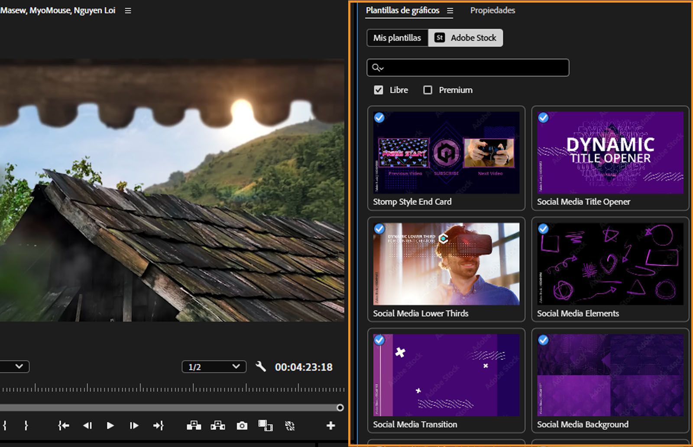693x447 pixels.
Task: Select the Dynamic Title Opener thumbnail
Action: coord(610,152)
